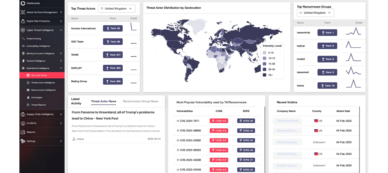Image resolution: width=388 pixels, height=173 pixels.
Task: Open Top Ransomware Groups United Kingdom dropdown
Action: pyautogui.click(x=315, y=13)
